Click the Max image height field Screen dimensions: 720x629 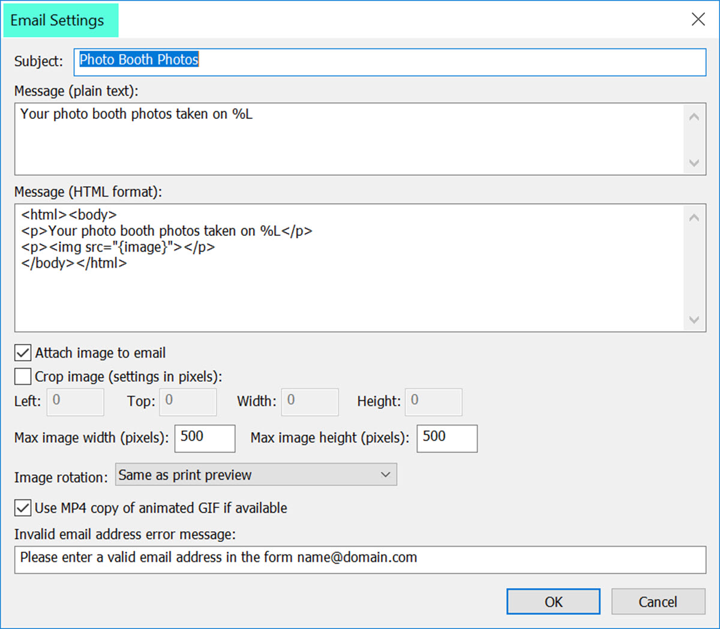447,438
